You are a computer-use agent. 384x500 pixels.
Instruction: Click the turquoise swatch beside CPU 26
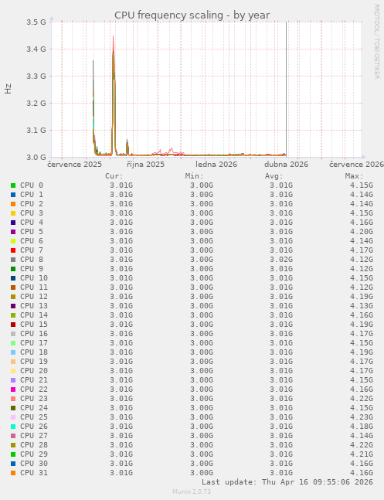click(13, 426)
